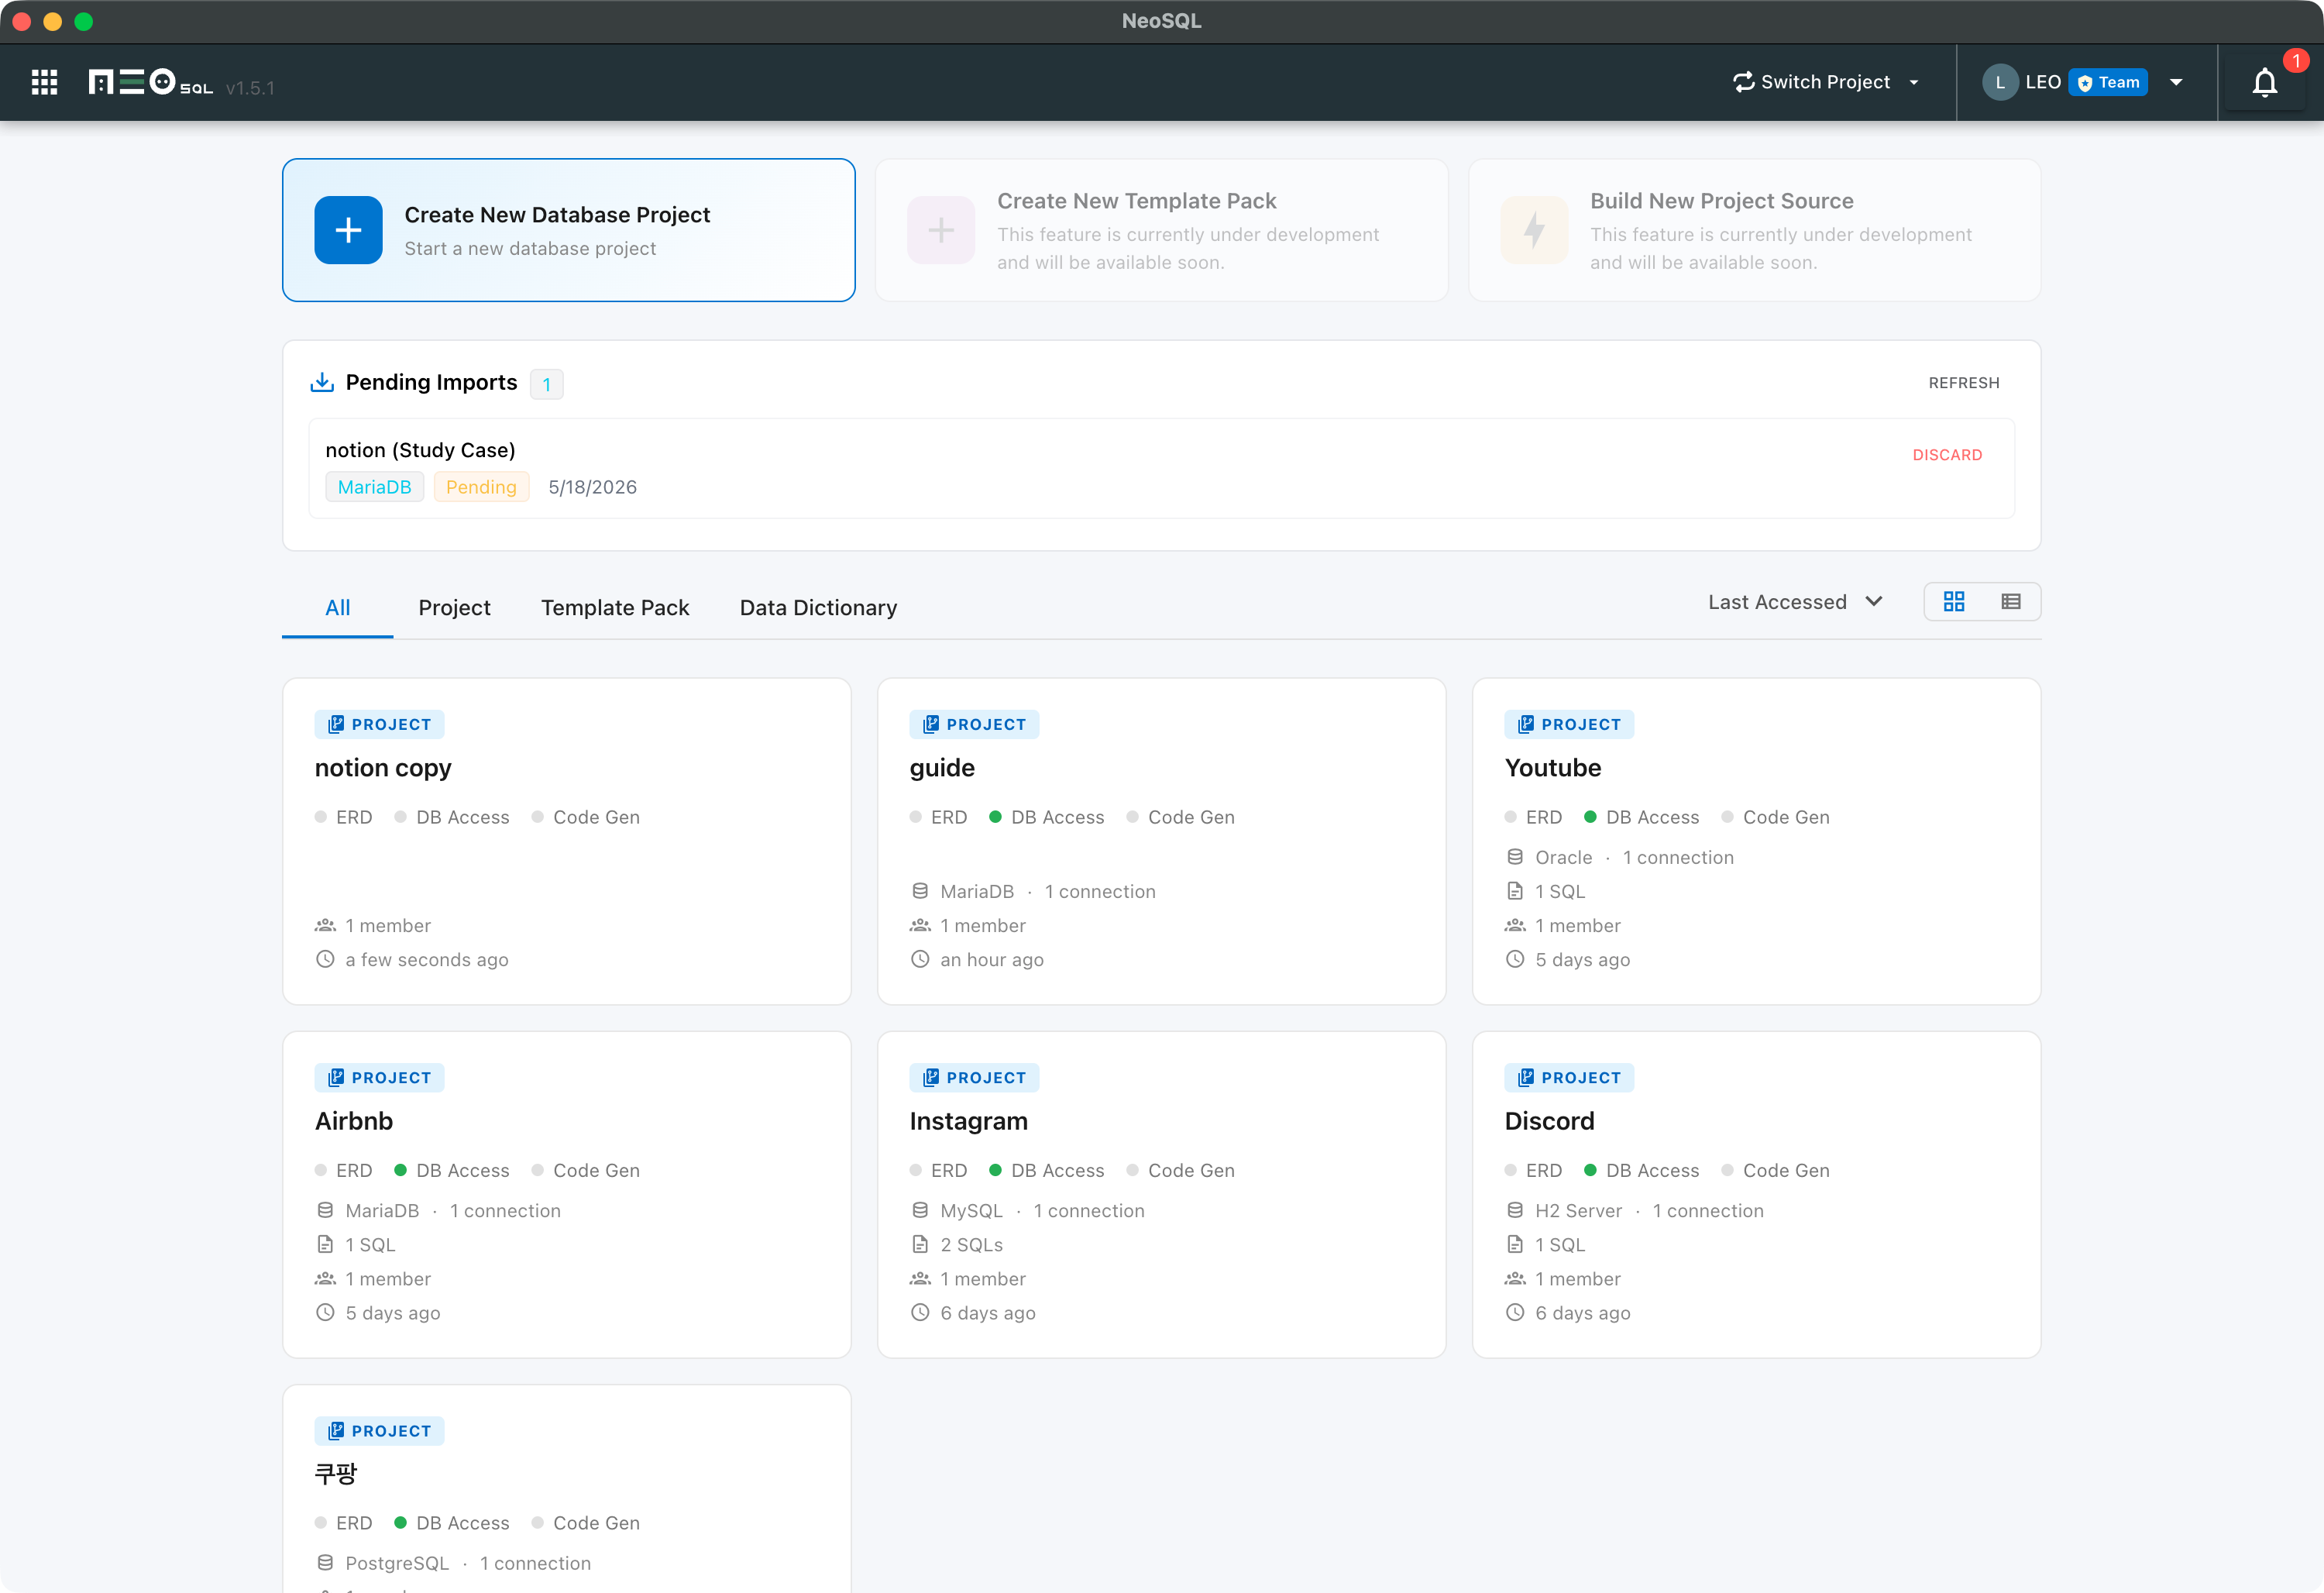
Task: Click the clock icon on guide card
Action: 920,959
